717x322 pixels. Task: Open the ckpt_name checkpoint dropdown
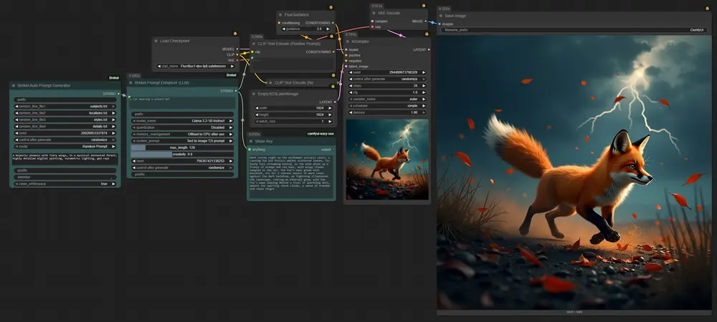(194, 65)
